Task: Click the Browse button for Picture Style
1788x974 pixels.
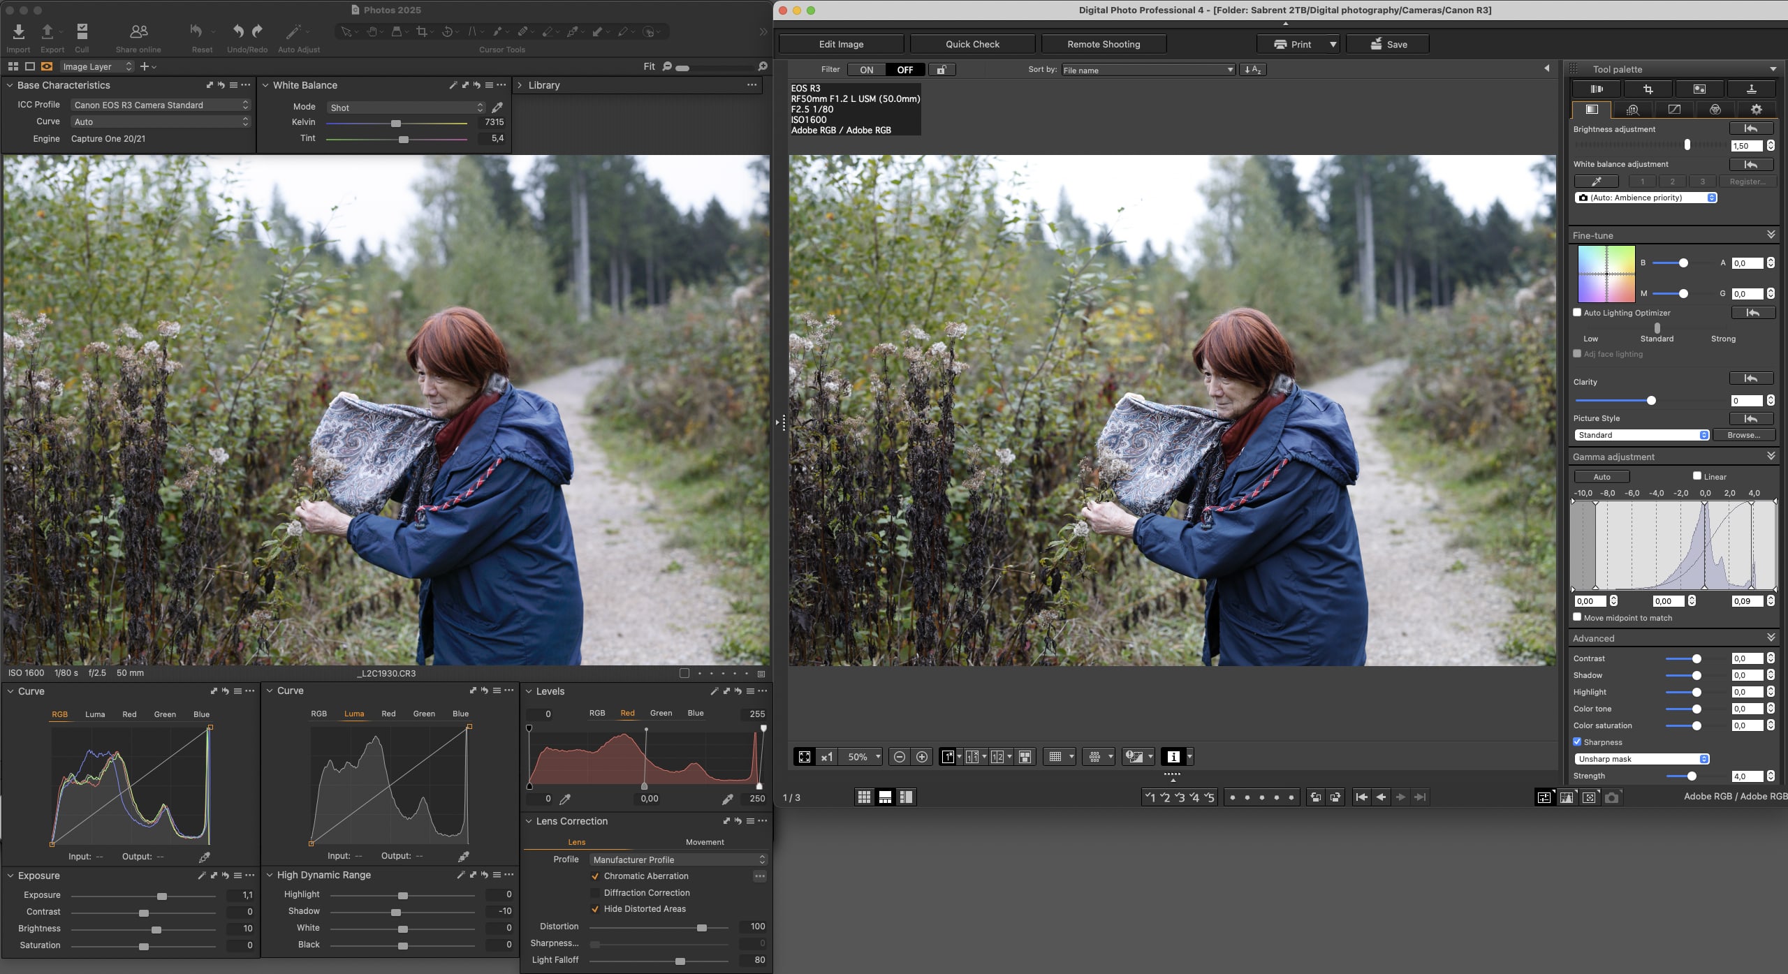Action: tap(1743, 435)
